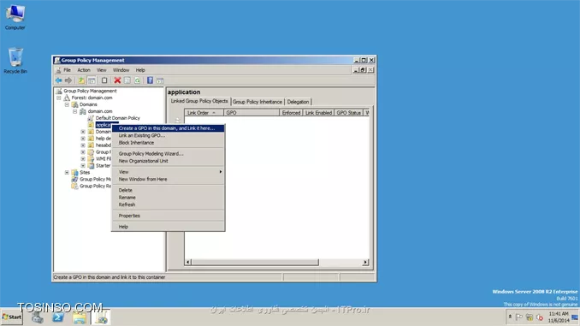Click the horizontal scrollbar thumb
Viewport: 580px width, 326px height.
click(x=255, y=262)
